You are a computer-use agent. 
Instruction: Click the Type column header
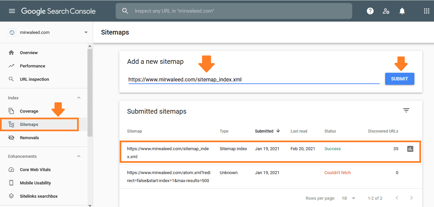[x=224, y=131]
